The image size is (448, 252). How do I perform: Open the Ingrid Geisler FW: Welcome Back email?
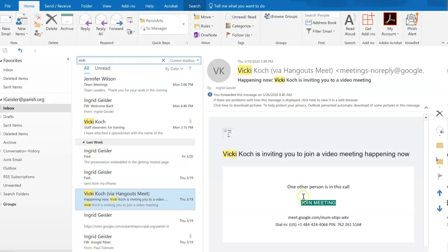[x=135, y=106]
